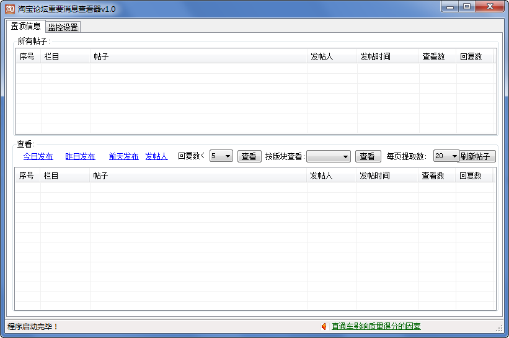
Task: Click 查看 button next to 回复数 dropdown
Action: pos(249,156)
